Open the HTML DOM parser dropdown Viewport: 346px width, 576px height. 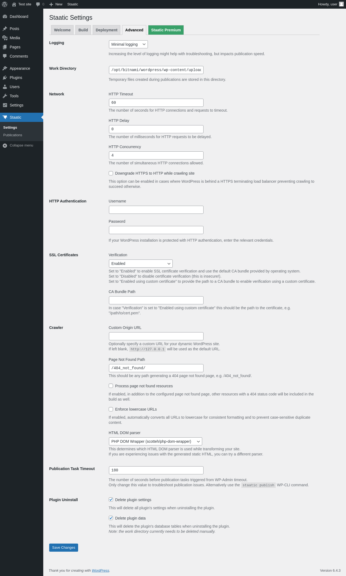click(155, 441)
